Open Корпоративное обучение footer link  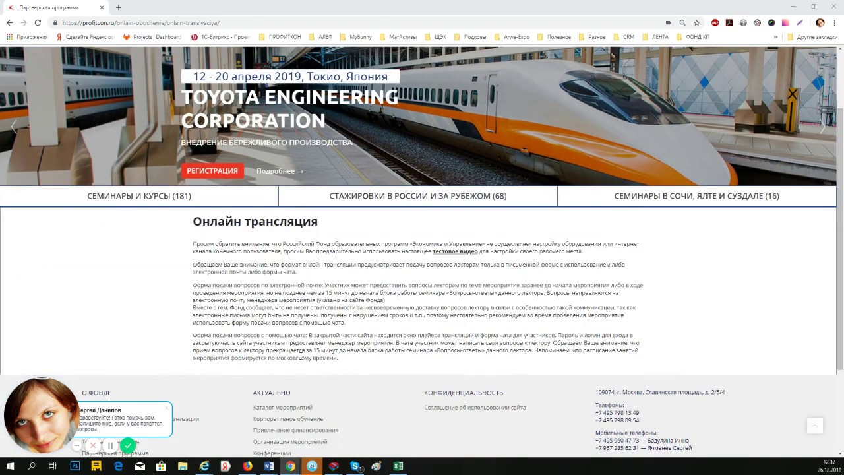point(288,419)
